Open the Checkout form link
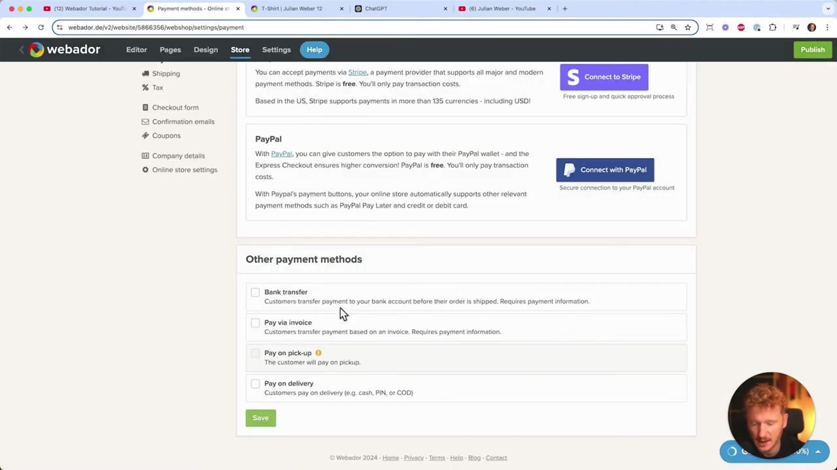 pos(175,108)
